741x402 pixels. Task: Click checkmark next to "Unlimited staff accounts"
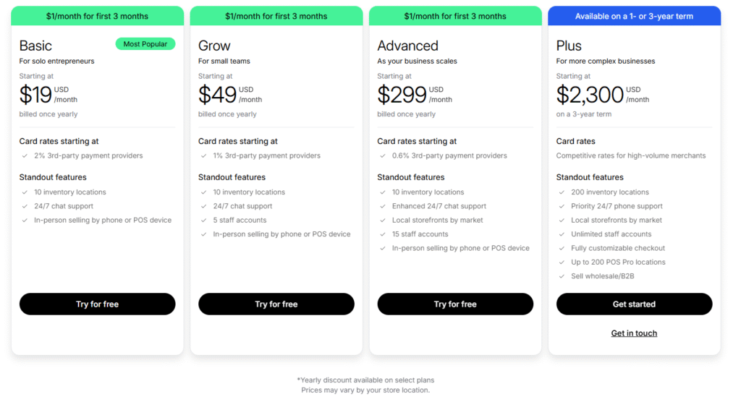pyautogui.click(x=562, y=234)
